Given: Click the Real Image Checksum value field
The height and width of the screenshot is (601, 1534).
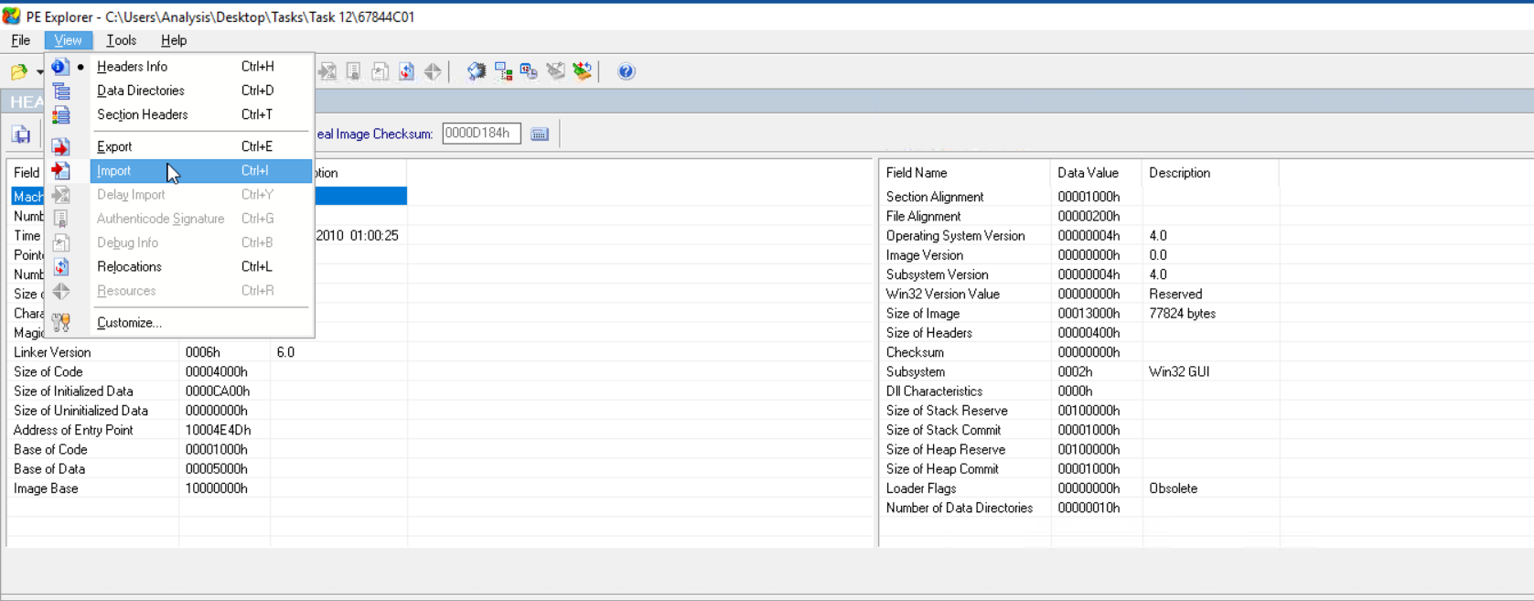Looking at the screenshot, I should pos(481,134).
